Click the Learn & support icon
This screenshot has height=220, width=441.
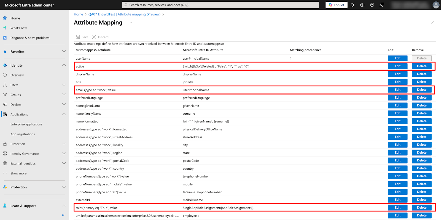pyautogui.click(x=5, y=206)
